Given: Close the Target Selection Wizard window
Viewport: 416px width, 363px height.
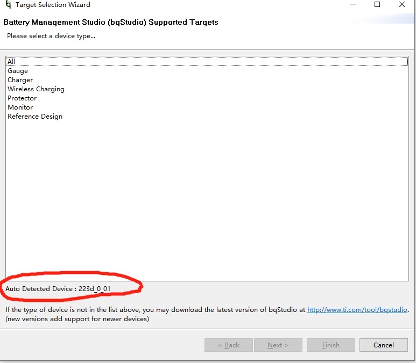Looking at the screenshot, I should pyautogui.click(x=402, y=4).
